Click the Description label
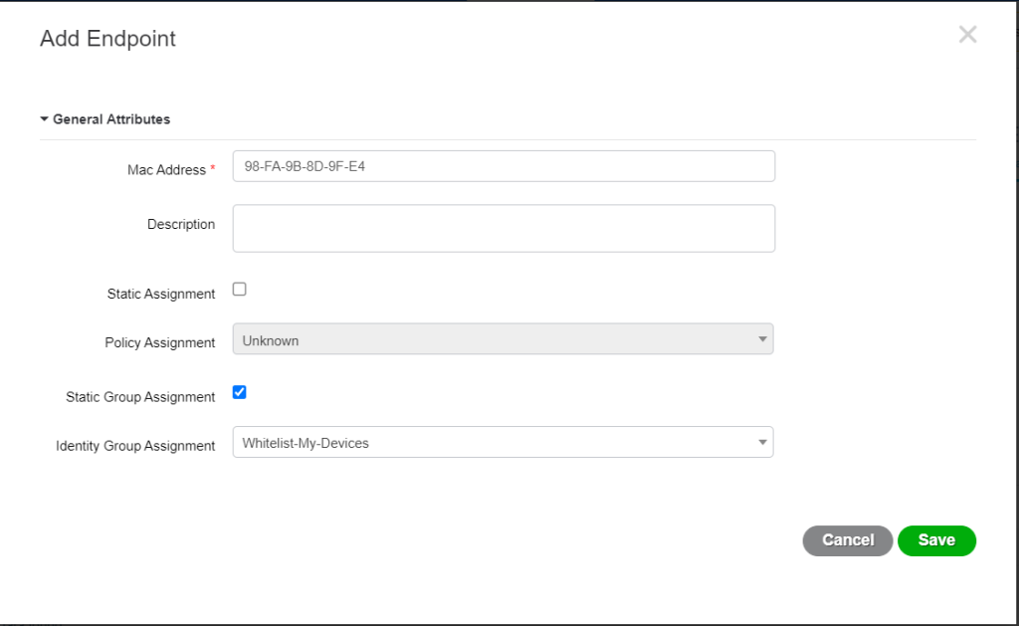The height and width of the screenshot is (626, 1019). coord(181,224)
